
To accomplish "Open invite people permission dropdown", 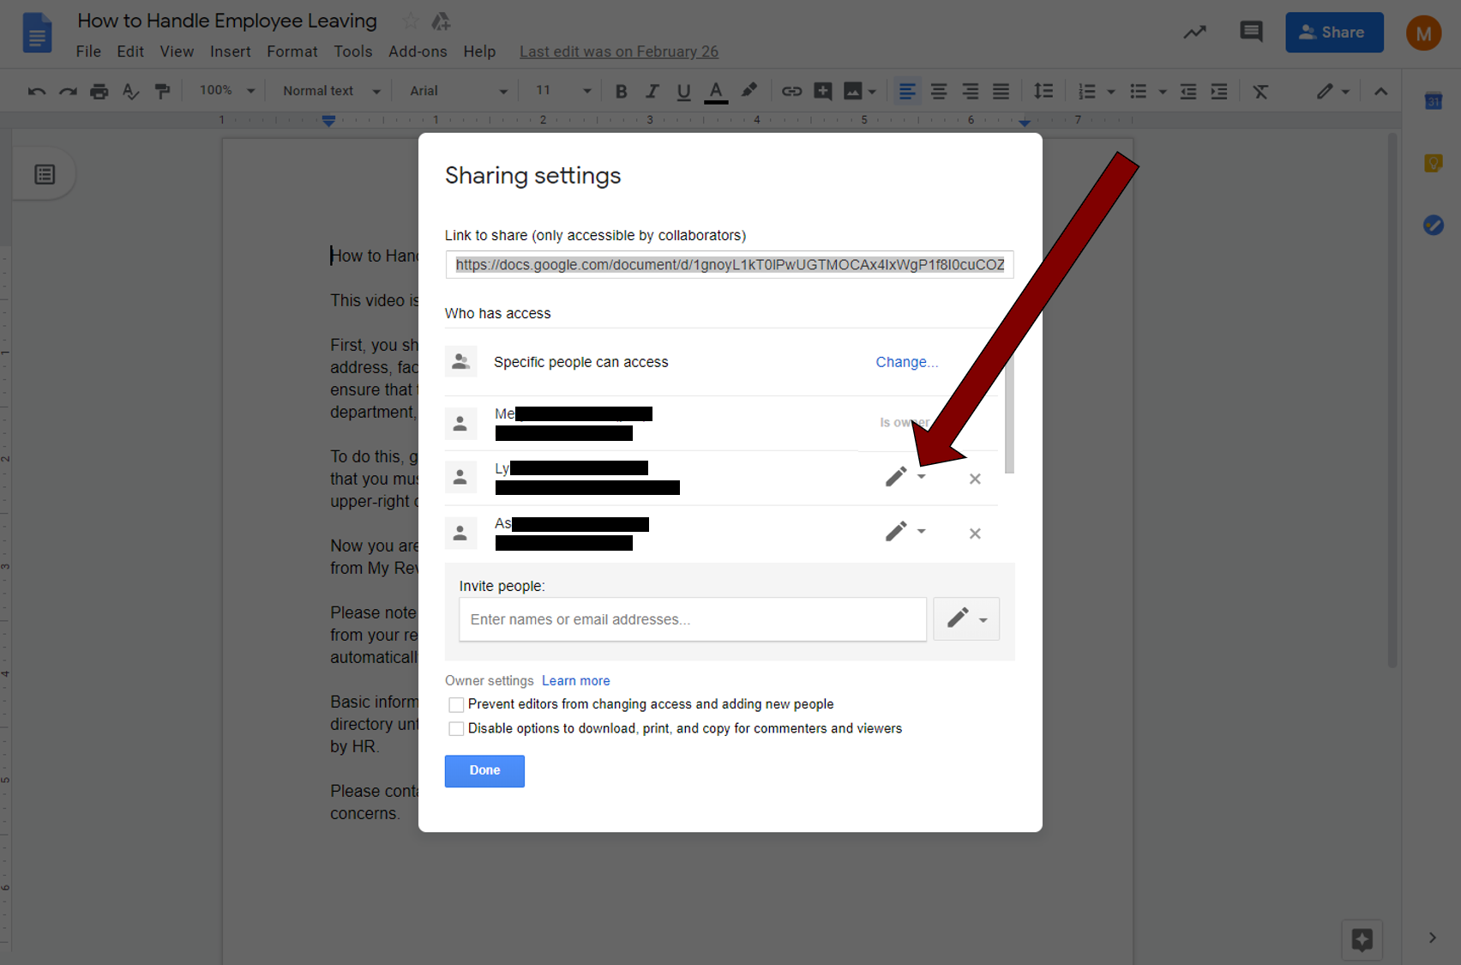I will (x=966, y=618).
